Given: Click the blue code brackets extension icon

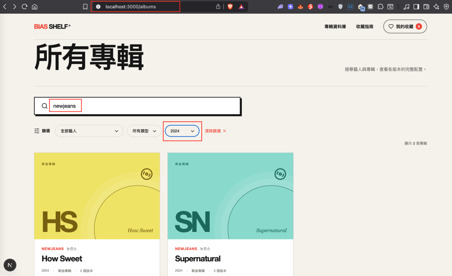Looking at the screenshot, I should [350, 7].
